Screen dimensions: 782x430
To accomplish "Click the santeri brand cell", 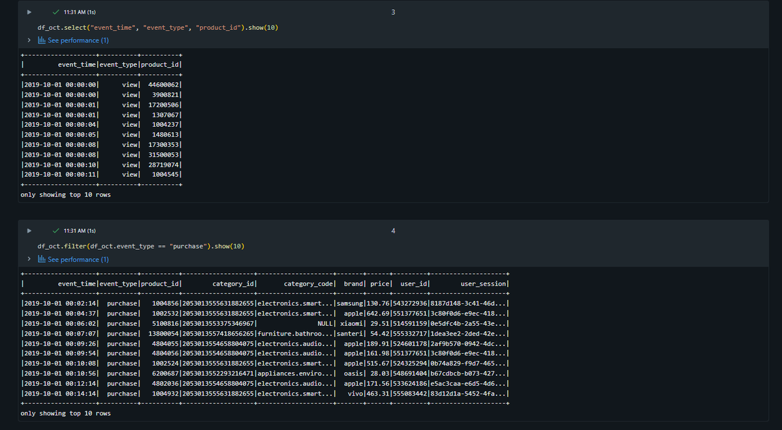I will click(x=350, y=333).
